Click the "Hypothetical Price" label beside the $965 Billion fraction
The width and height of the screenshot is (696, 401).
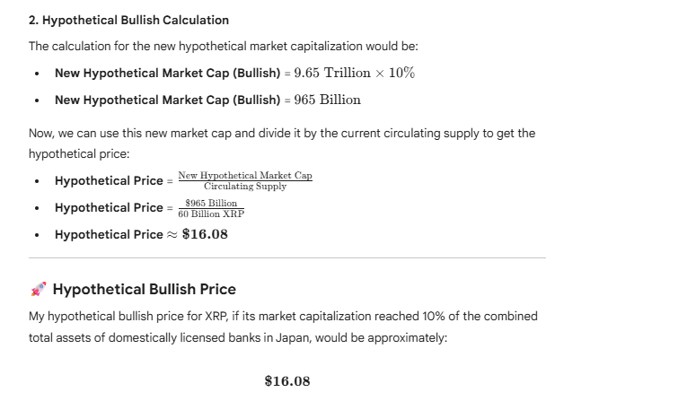coord(109,207)
